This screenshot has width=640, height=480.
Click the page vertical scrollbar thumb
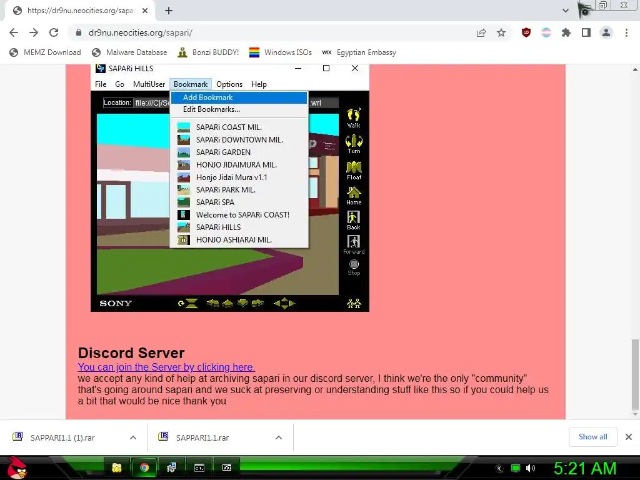click(635, 374)
